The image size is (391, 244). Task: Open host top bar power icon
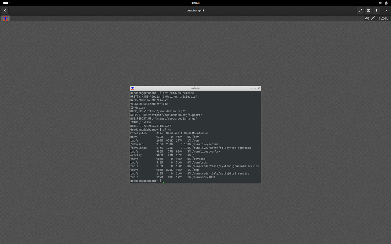[386, 3]
